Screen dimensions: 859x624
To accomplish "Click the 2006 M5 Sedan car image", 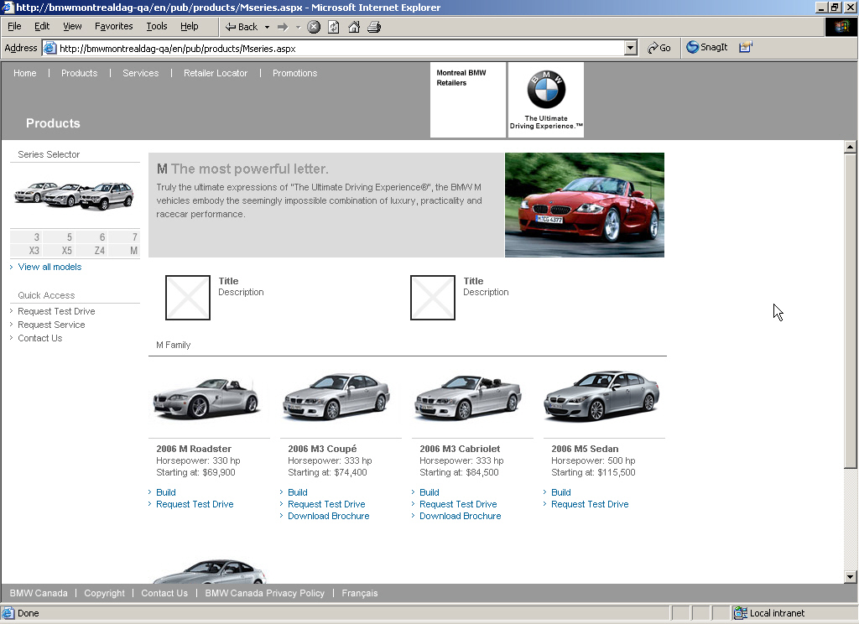I will pos(601,396).
